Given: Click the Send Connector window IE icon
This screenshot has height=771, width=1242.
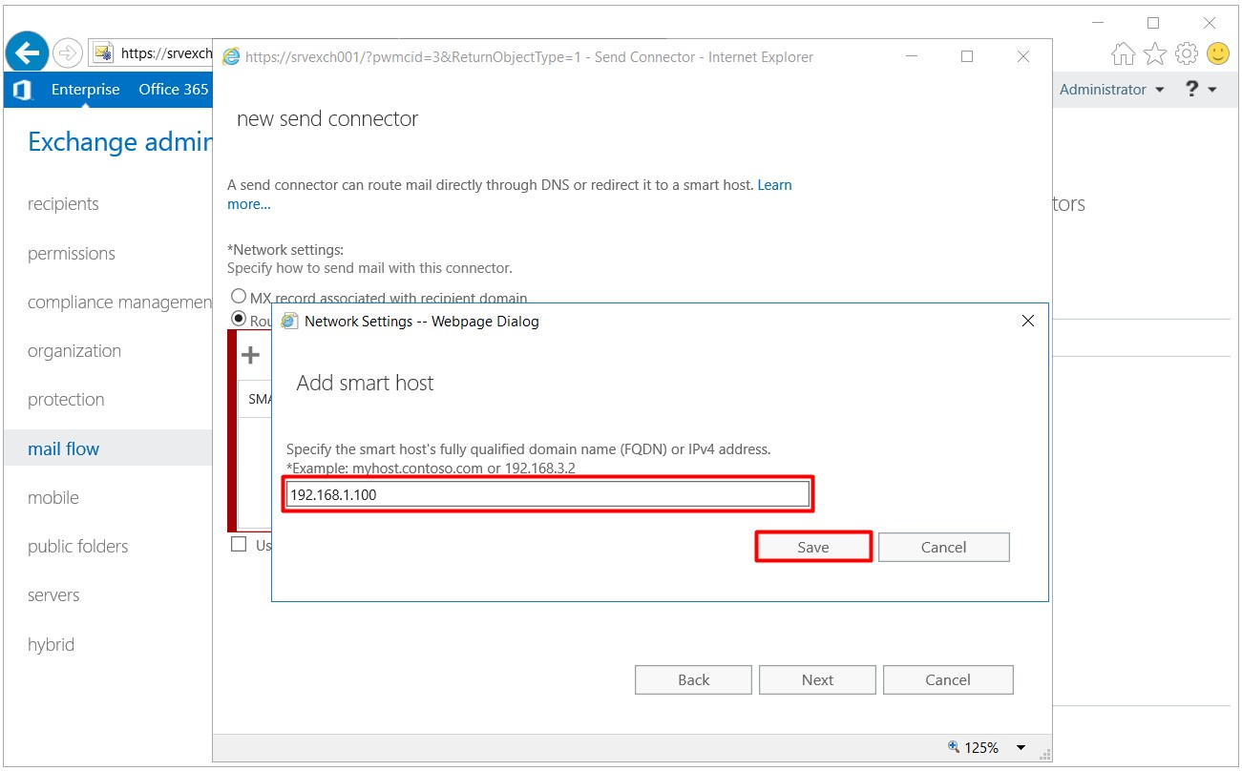Looking at the screenshot, I should coord(231,57).
